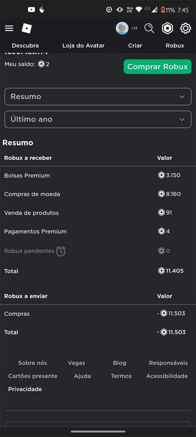Expand the Resumo dropdown

pyautogui.click(x=98, y=97)
